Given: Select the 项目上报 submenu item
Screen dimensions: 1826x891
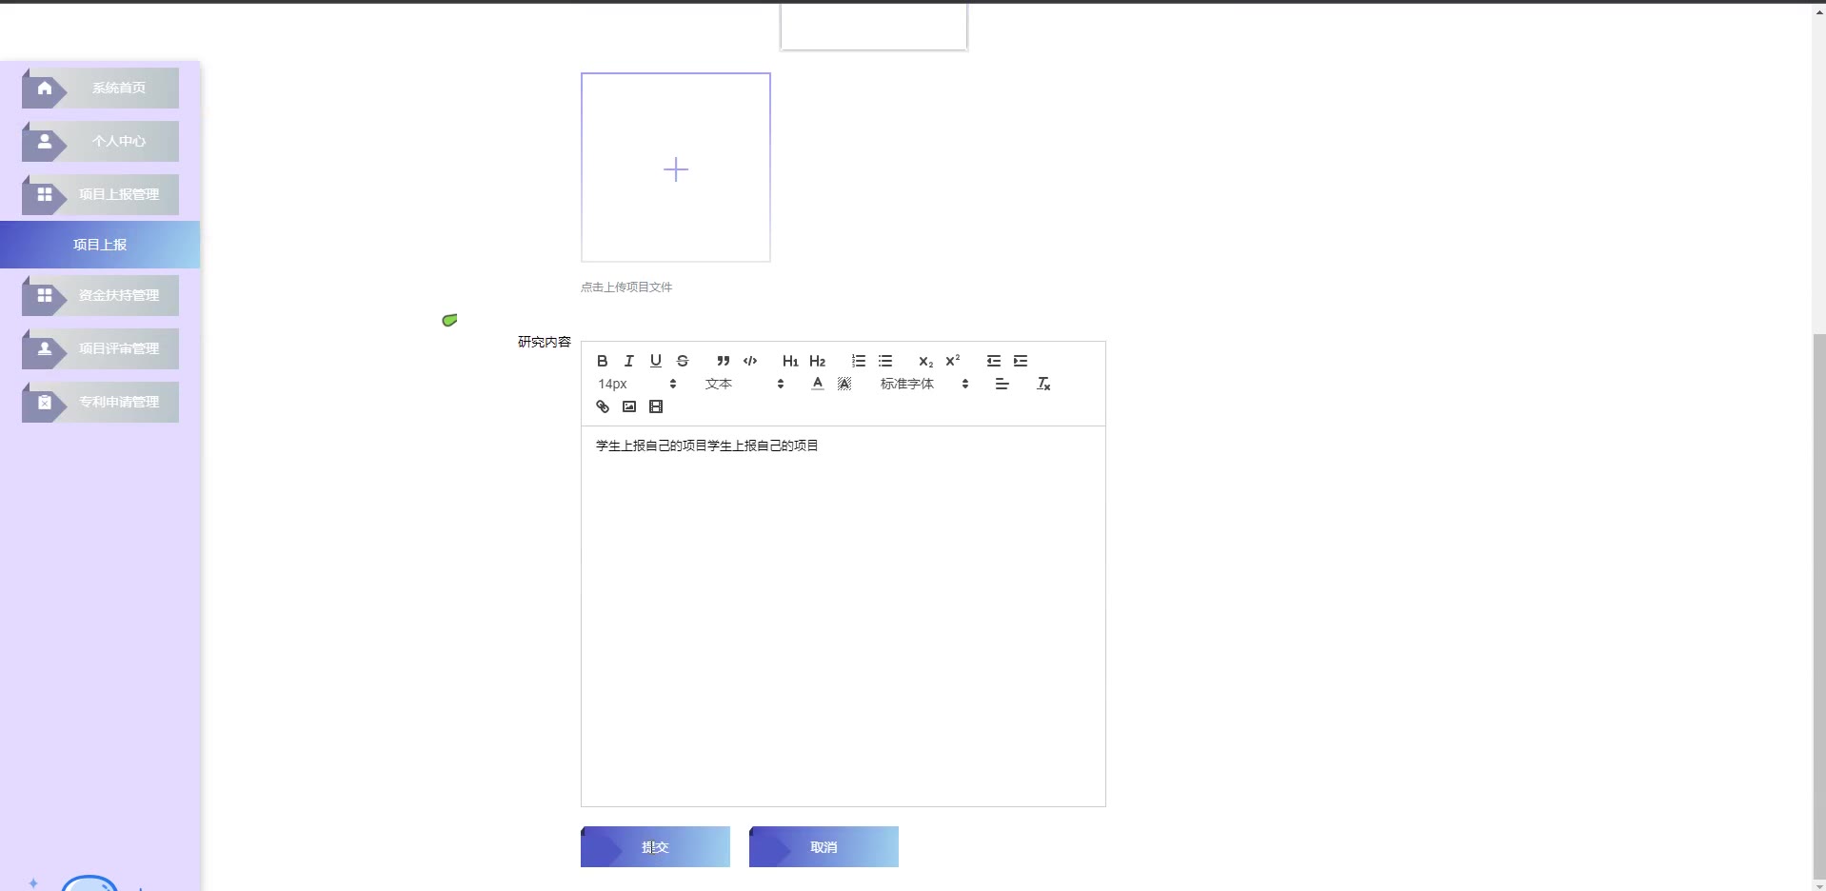Looking at the screenshot, I should pos(100,245).
